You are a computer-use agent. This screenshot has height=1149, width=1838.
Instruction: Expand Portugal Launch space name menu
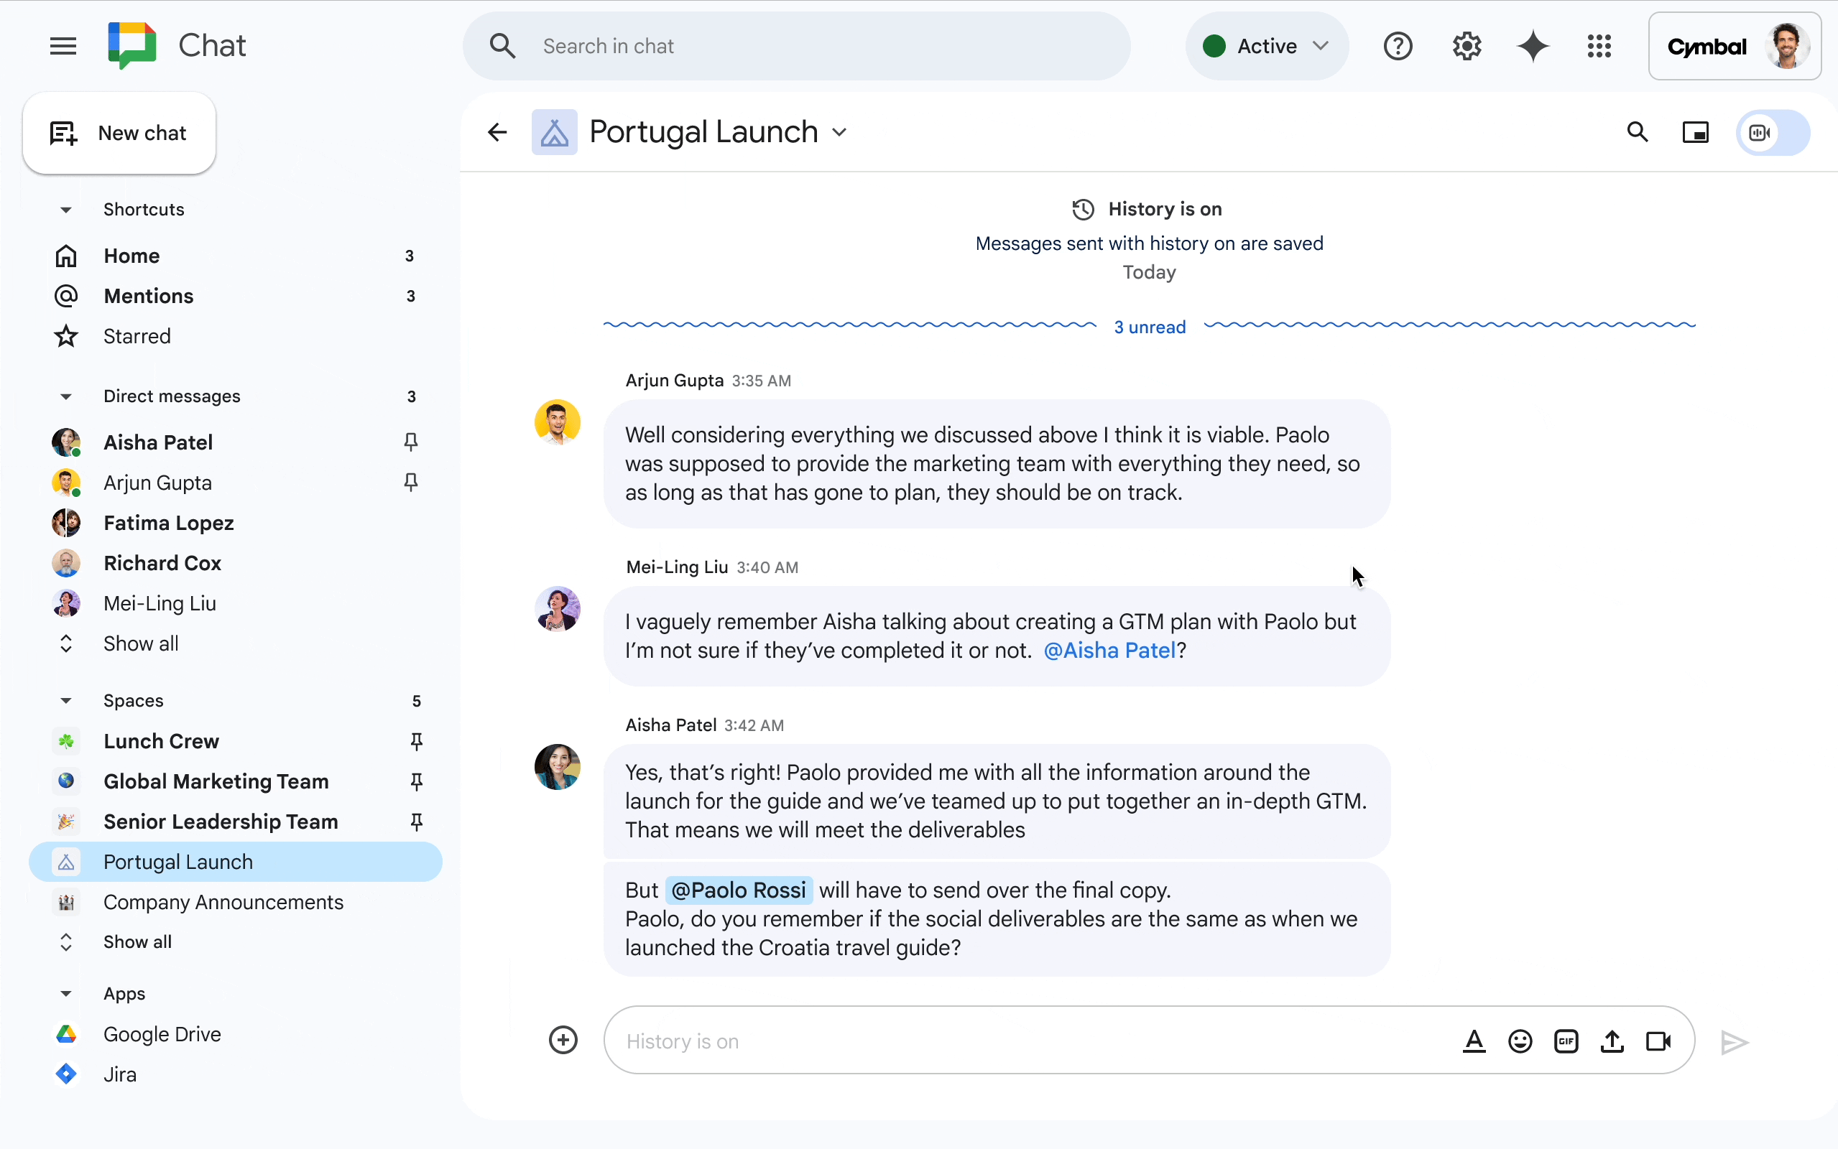pos(839,133)
